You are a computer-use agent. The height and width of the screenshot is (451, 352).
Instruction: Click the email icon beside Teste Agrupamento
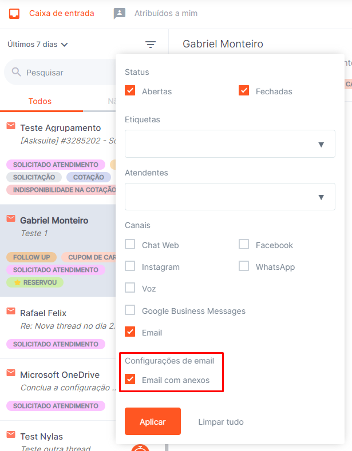coord(11,126)
